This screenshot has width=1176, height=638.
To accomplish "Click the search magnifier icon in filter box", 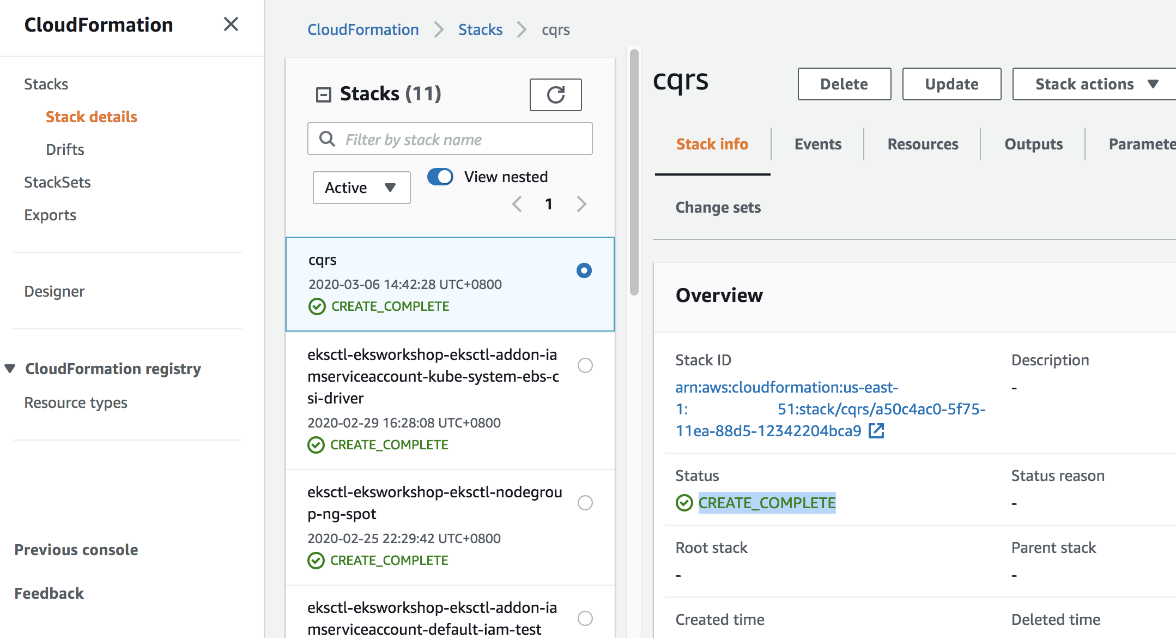I will (327, 139).
